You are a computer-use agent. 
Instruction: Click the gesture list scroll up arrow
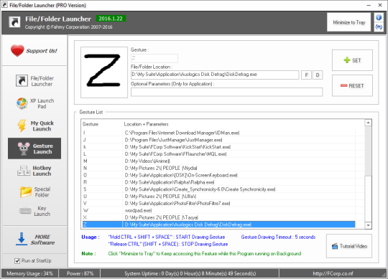[368, 123]
